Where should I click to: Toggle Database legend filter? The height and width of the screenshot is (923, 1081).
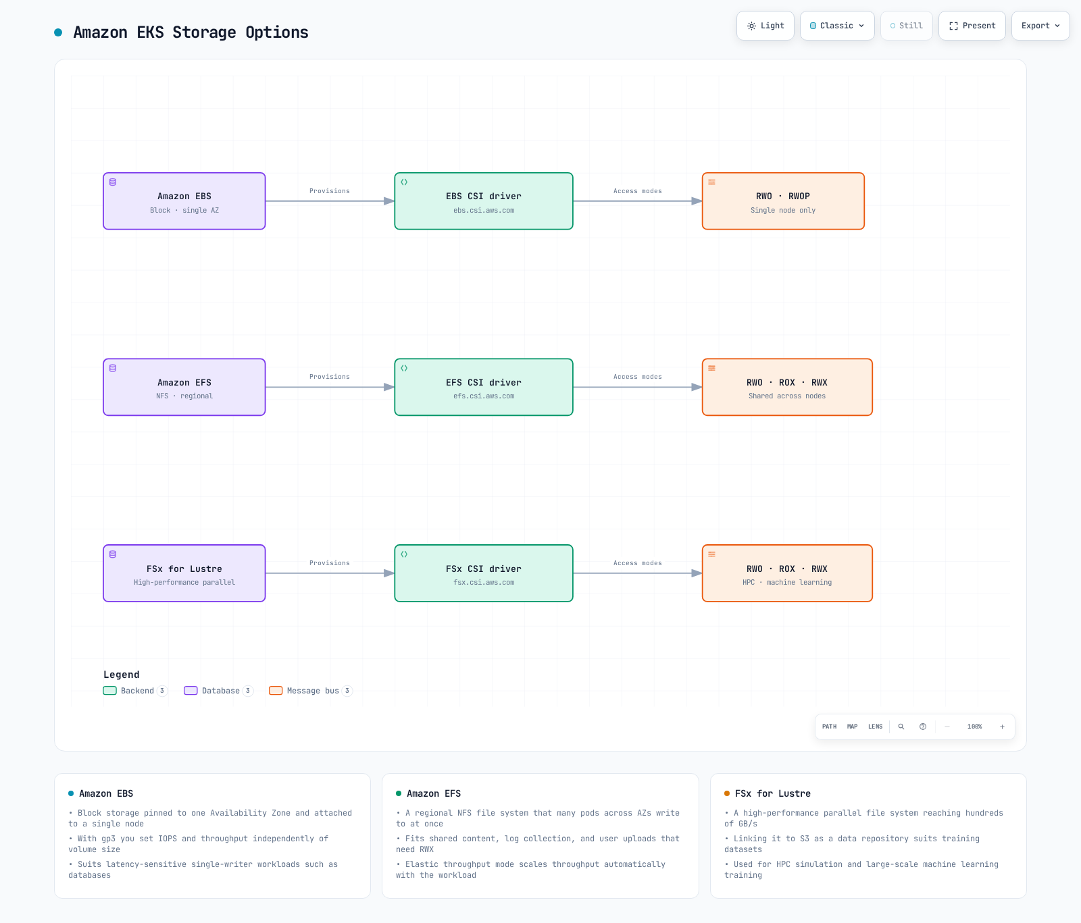tap(219, 691)
